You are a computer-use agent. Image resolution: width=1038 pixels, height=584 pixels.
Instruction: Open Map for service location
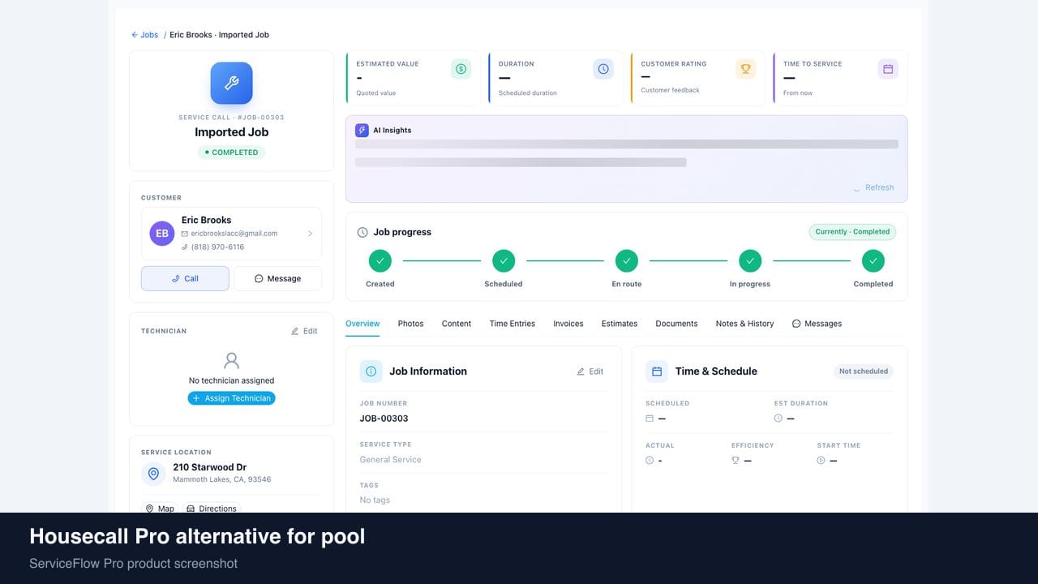click(x=160, y=509)
